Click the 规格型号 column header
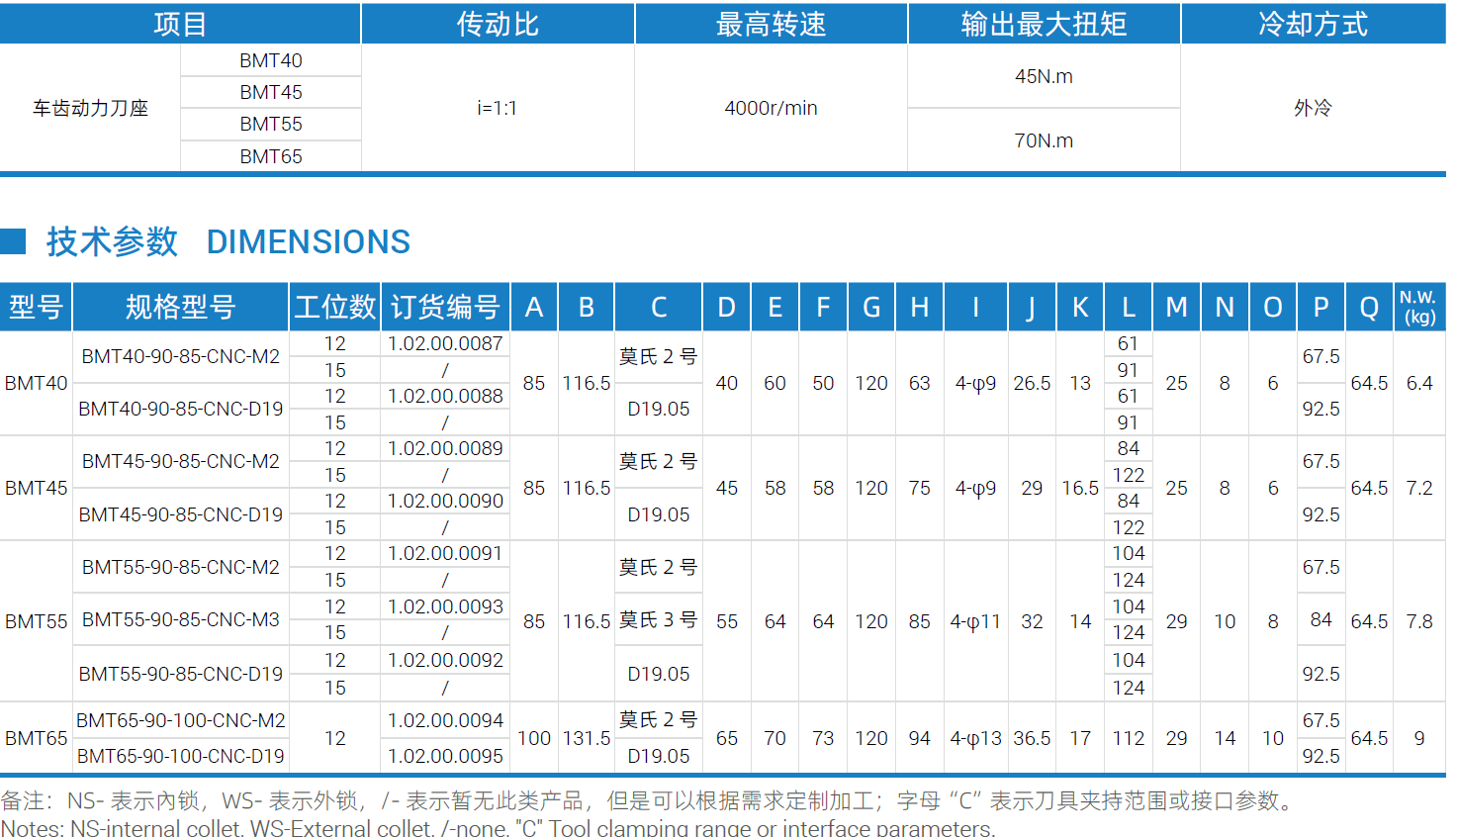1457x837 pixels. 181,307
